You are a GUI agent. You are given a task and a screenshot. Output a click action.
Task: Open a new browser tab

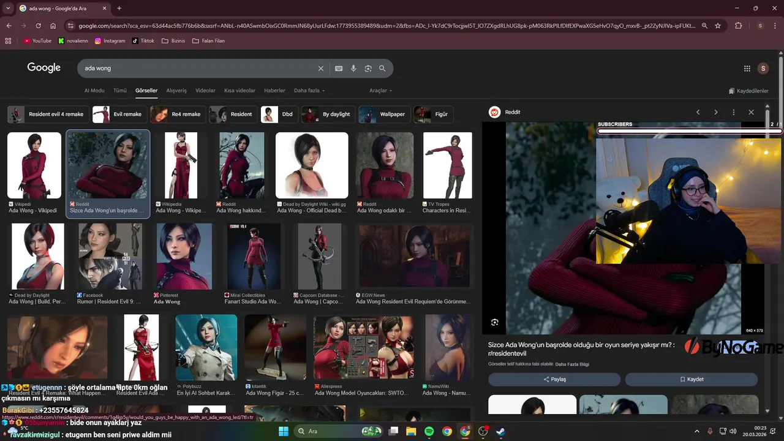(x=119, y=9)
